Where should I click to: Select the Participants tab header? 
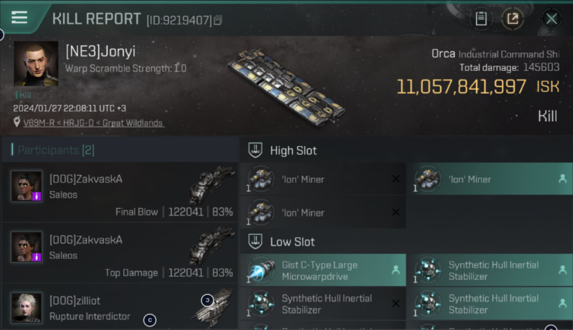click(56, 150)
